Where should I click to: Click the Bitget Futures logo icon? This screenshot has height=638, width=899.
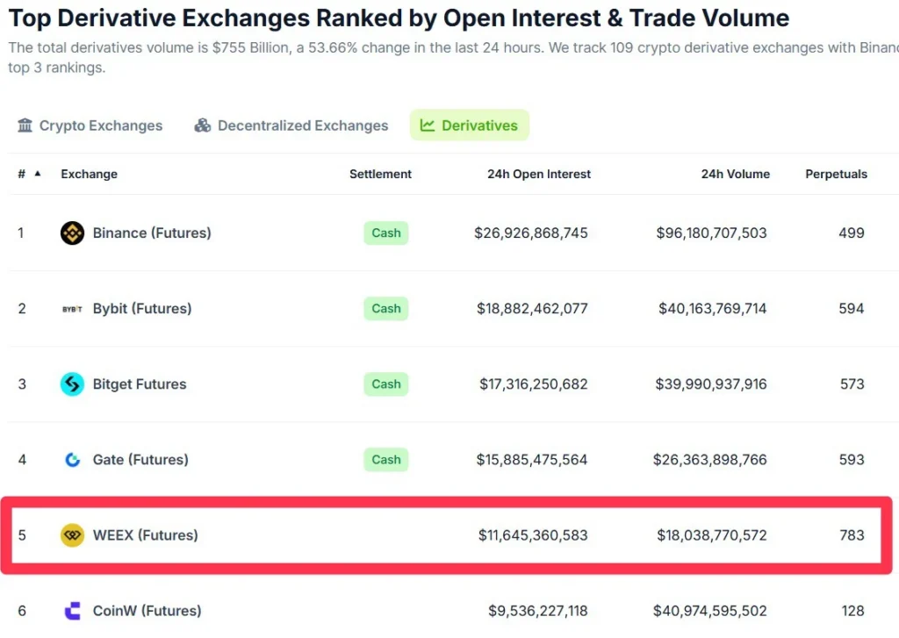[x=72, y=384]
